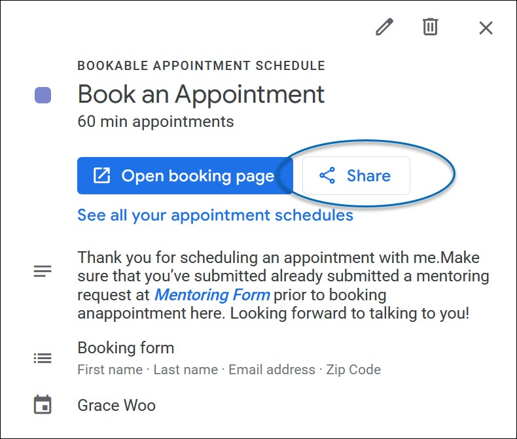Click the external-link icon on the booking button
The width and height of the screenshot is (517, 439).
pyautogui.click(x=101, y=175)
